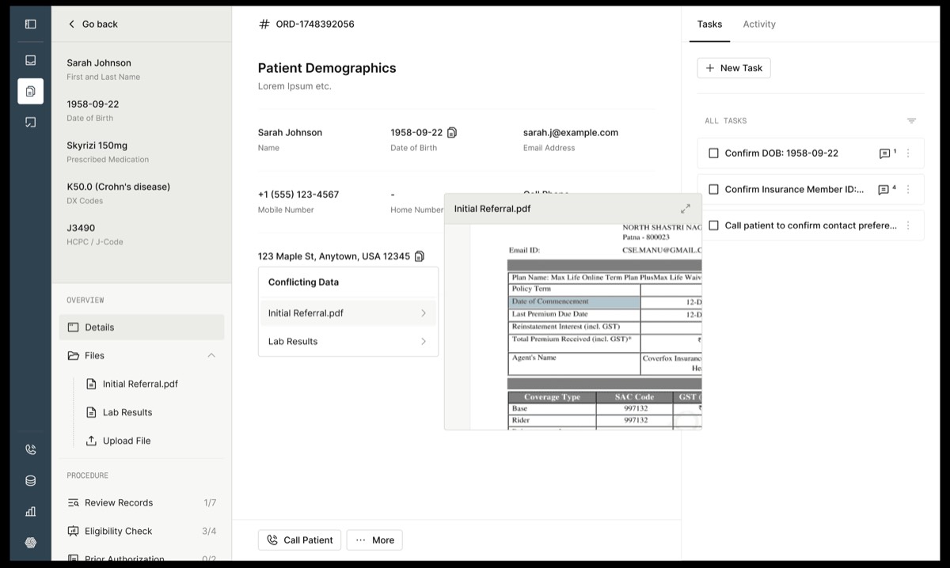Open Lab Results in Files tree
The width and height of the screenshot is (950, 568).
119,412
